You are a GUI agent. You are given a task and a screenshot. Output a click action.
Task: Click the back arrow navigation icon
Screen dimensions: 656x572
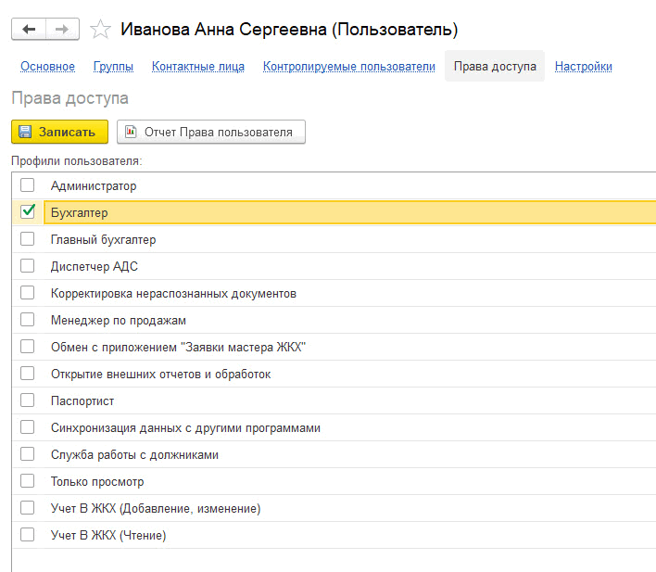[29, 30]
